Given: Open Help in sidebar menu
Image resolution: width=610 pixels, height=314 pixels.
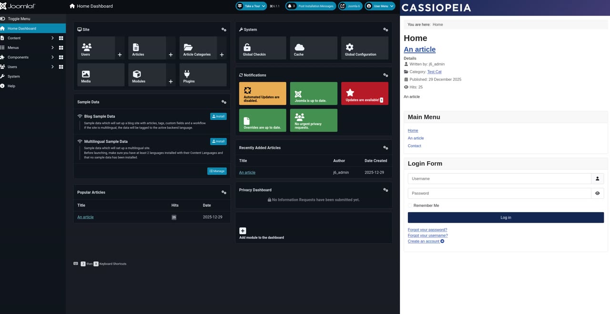Looking at the screenshot, I should tap(33, 86).
